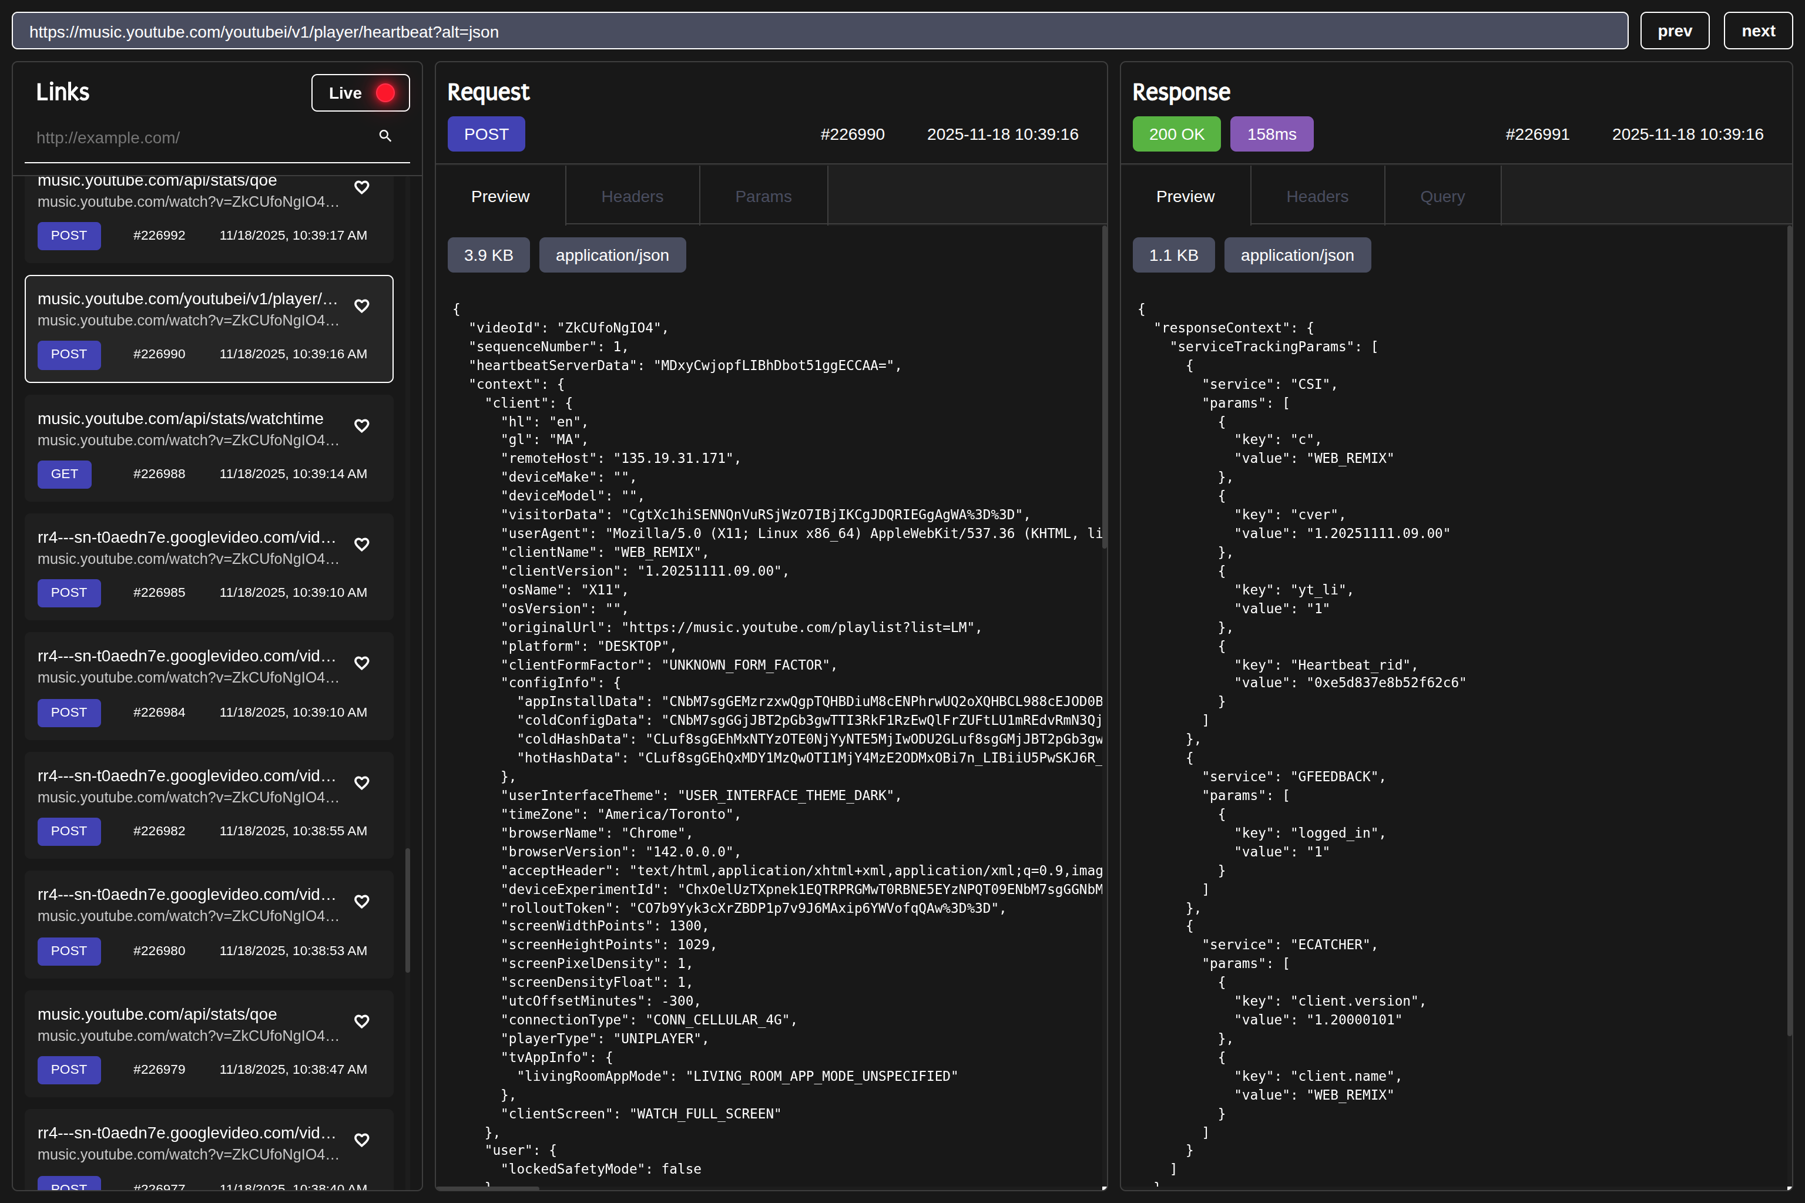Favorite the heartbeat request #226990 with the heart icon
The width and height of the screenshot is (1805, 1203).
(361, 306)
